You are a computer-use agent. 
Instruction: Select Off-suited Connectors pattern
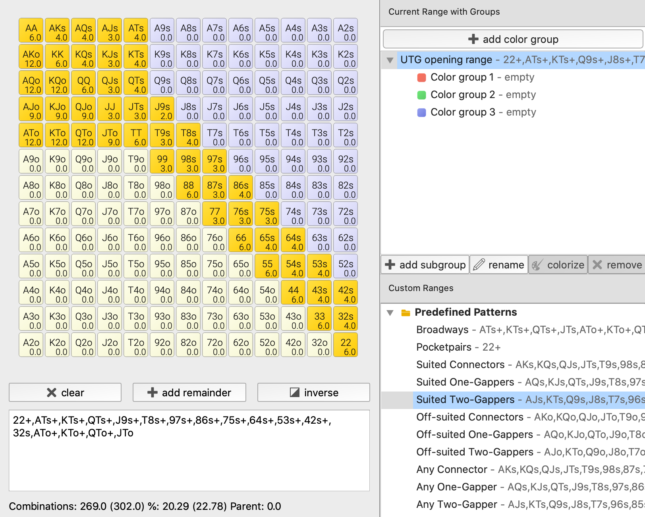(x=469, y=417)
